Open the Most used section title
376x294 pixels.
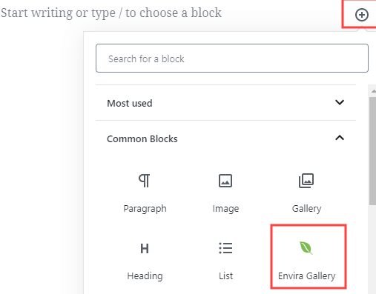tap(130, 103)
